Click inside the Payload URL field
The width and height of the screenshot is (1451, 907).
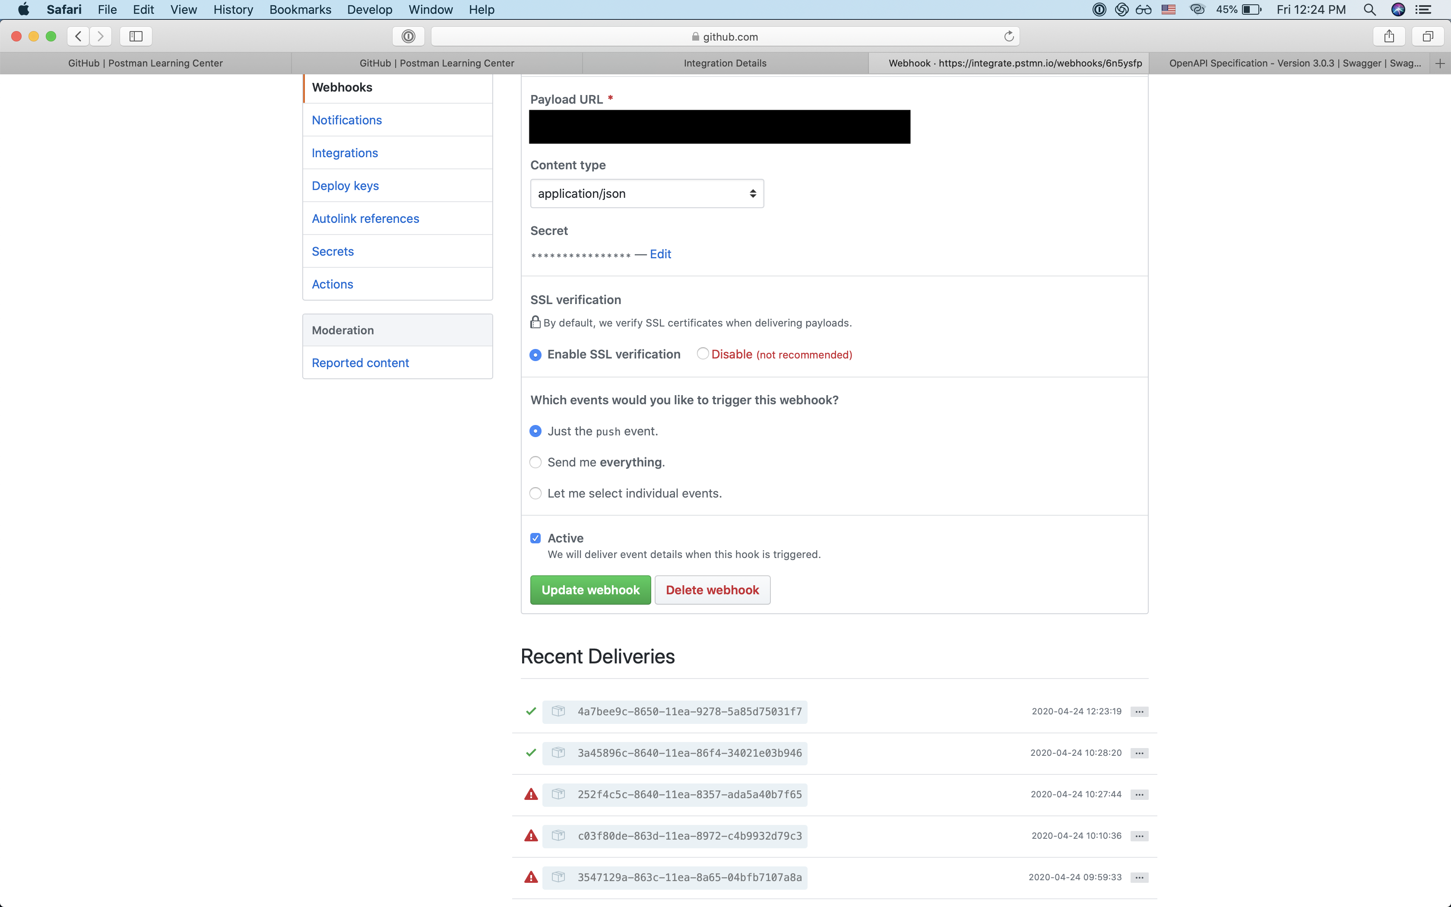[719, 127]
